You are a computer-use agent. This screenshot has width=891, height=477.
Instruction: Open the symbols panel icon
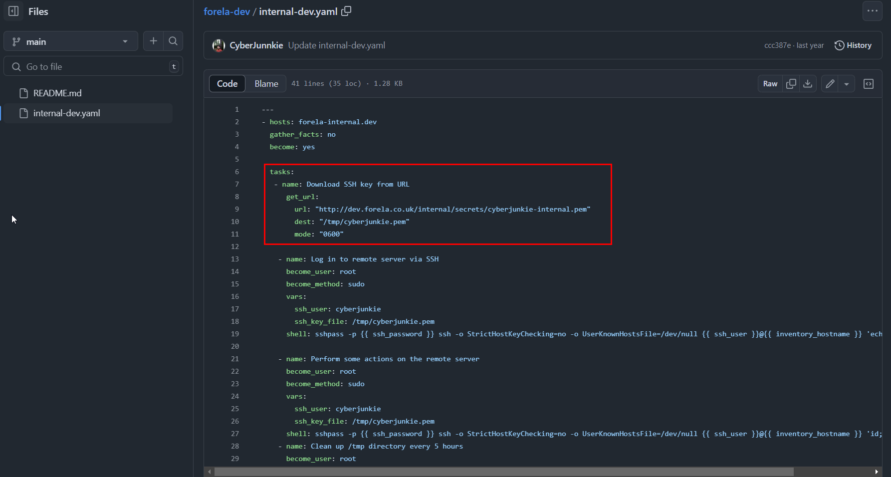pyautogui.click(x=869, y=84)
